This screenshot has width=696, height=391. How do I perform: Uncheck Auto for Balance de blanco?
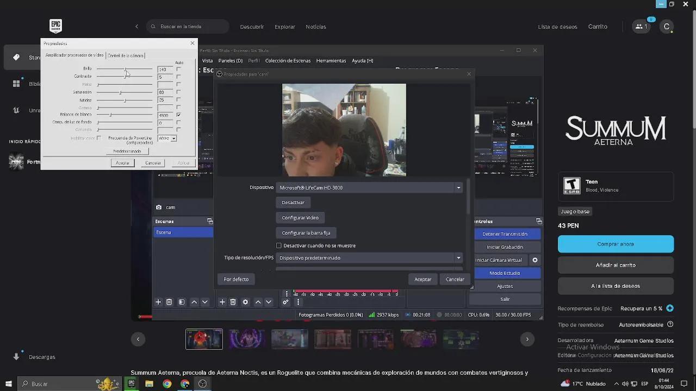[178, 115]
